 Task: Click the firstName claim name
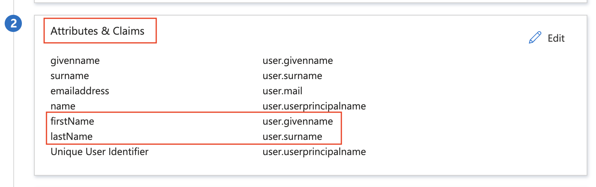coord(72,122)
